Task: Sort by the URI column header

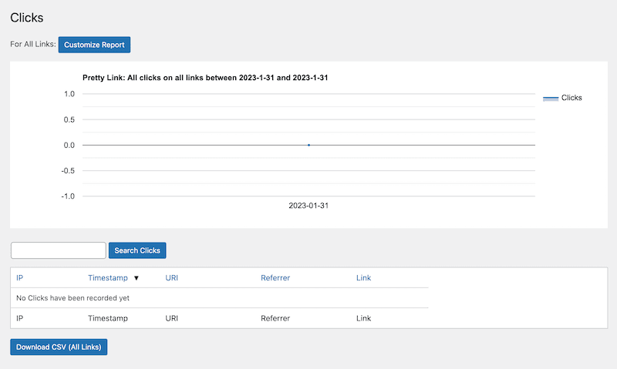Action: point(172,278)
